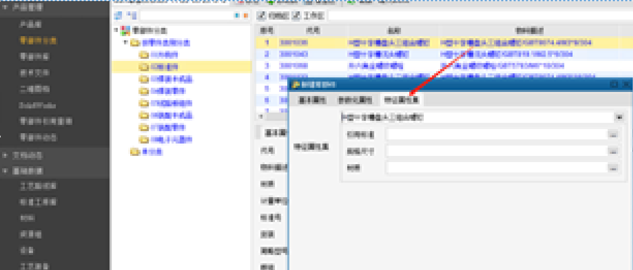This screenshot has height=270, width=633.
Task: Collapse the root node of the classification tree
Action: pyautogui.click(x=116, y=31)
